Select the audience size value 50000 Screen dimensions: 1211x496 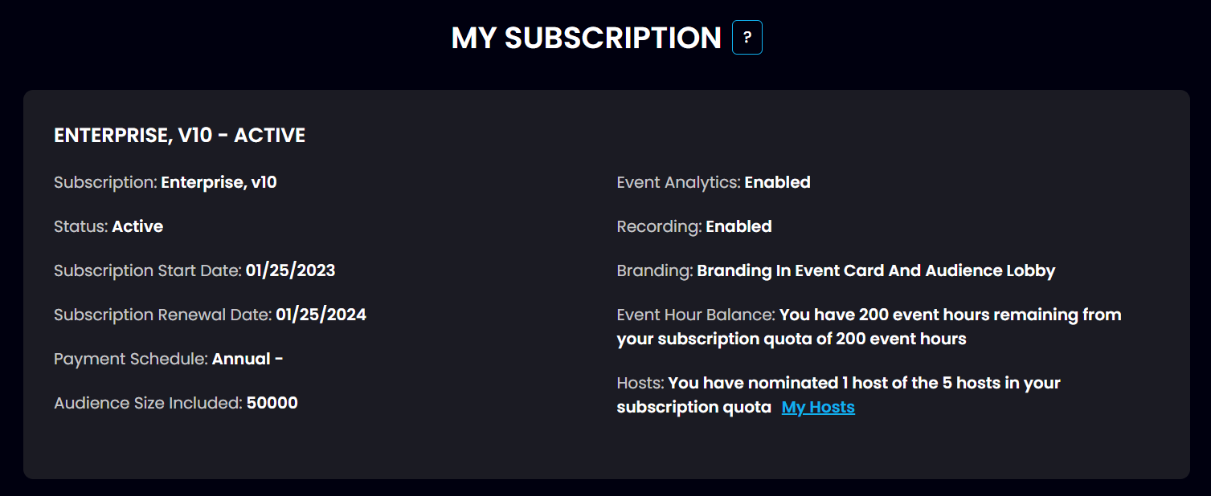[x=272, y=403]
